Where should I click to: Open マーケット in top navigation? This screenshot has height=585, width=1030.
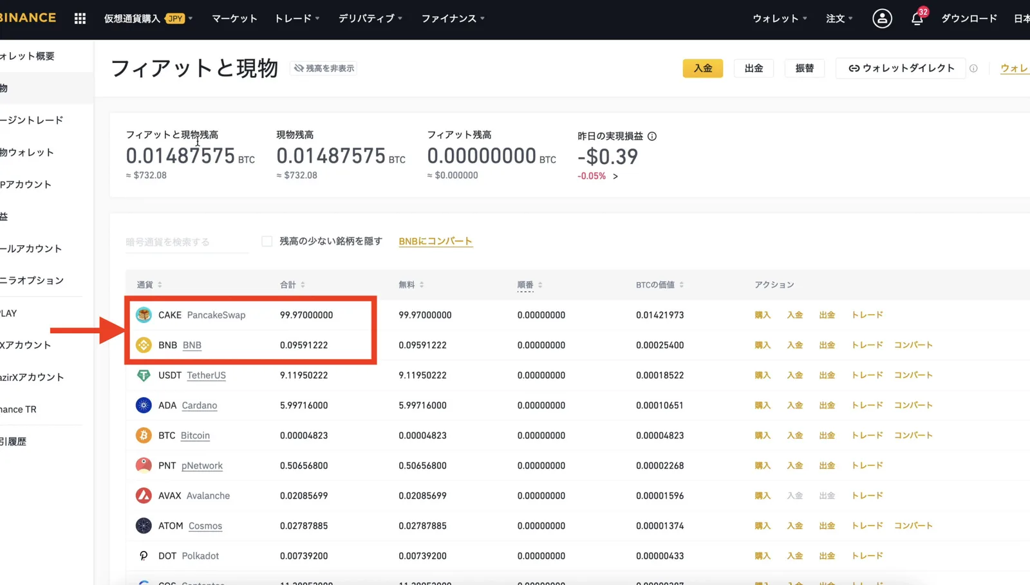(234, 19)
